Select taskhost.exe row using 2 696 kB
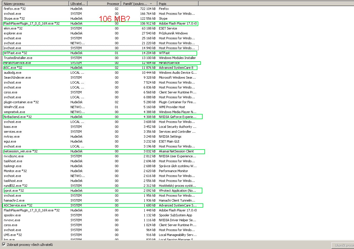The height and width of the screenshot is (249, 354). (101, 161)
